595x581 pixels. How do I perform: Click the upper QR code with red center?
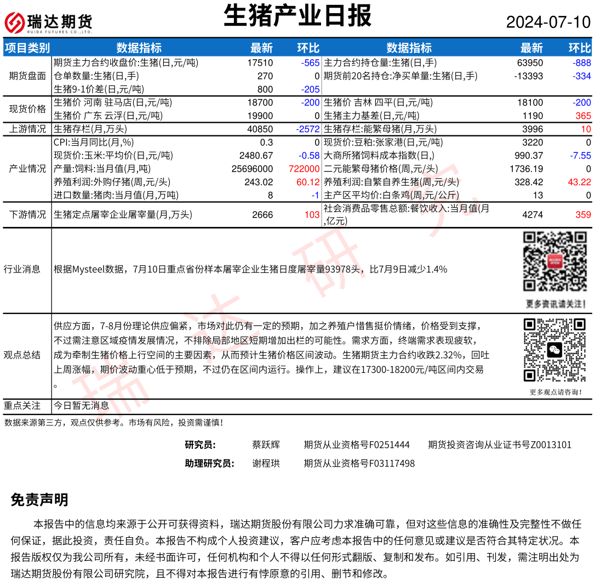(555, 261)
